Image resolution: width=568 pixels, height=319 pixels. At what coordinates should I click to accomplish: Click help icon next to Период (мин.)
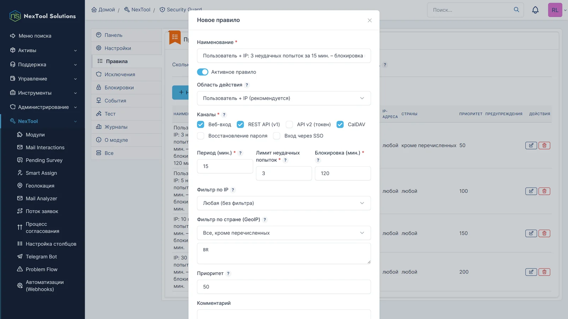coord(240,153)
